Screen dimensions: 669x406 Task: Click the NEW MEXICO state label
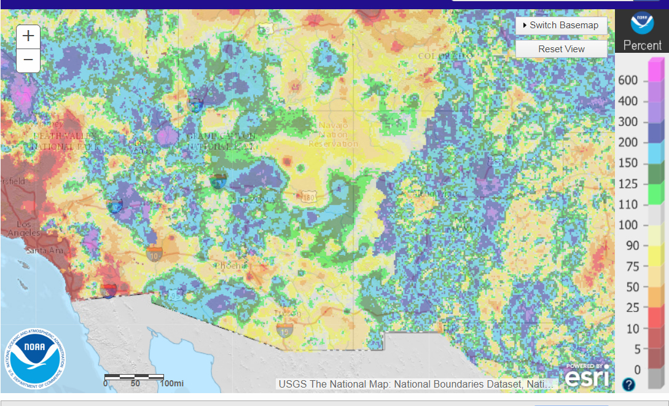tap(466, 224)
